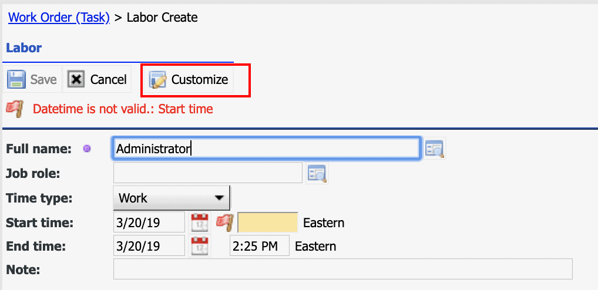Open Customize via the pencil icon
Image resolution: width=598 pixels, height=290 pixels.
tap(157, 80)
